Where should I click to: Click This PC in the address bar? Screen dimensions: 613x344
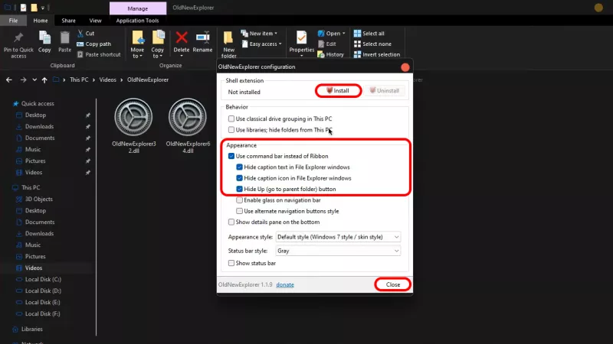79,80
